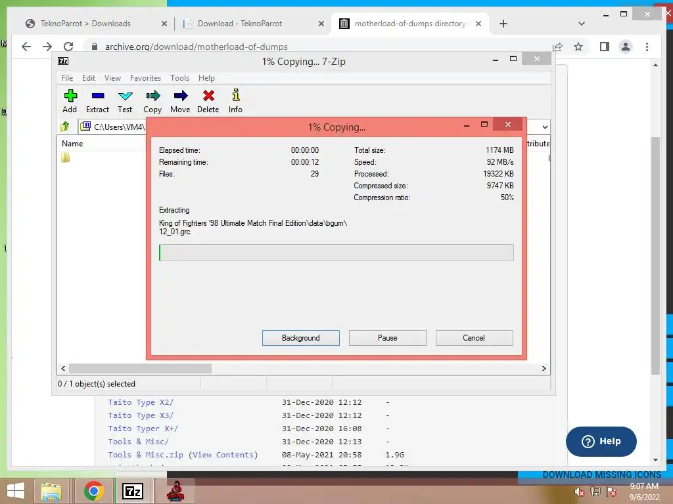Click the Action Center flag tray icon
This screenshot has height=504, width=673.
coord(611,492)
